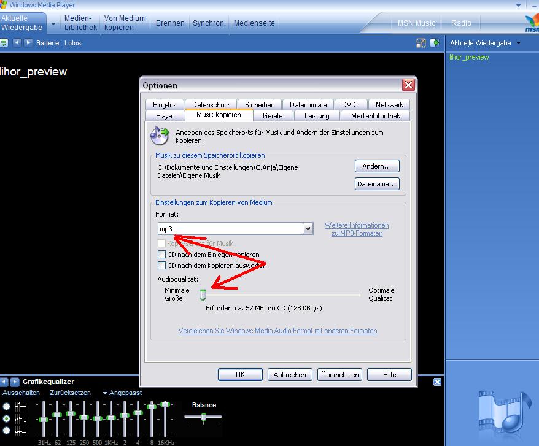Click the MSN butterfly logo
539x446 pixels.
tap(532, 23)
